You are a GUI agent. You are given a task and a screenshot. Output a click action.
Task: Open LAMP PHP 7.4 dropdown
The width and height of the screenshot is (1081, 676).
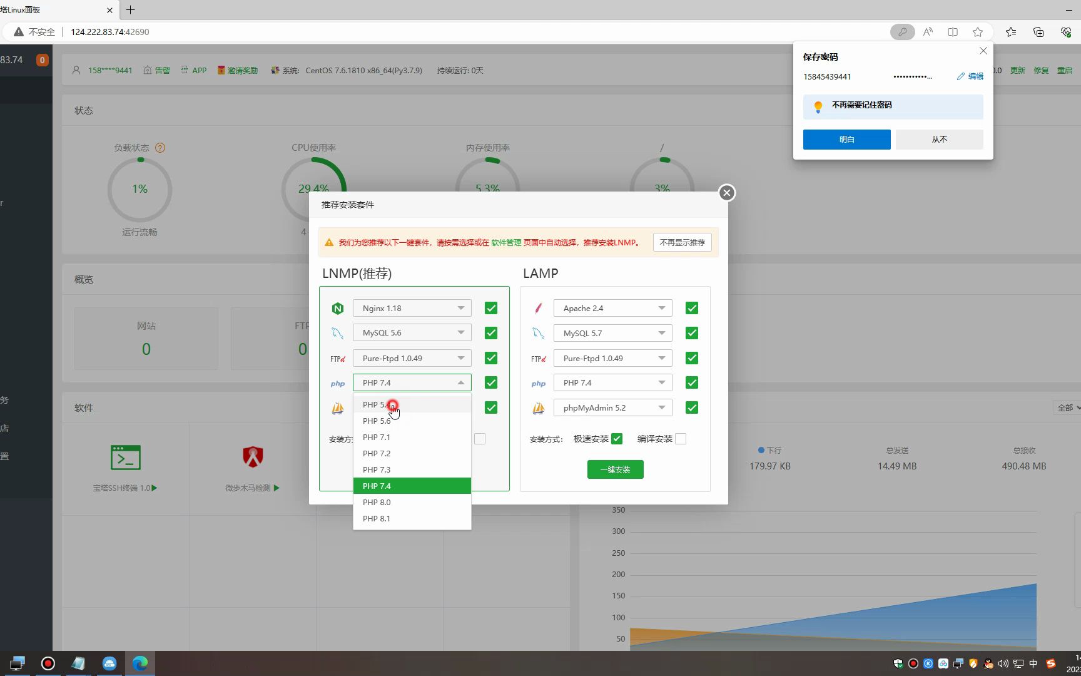(x=612, y=382)
